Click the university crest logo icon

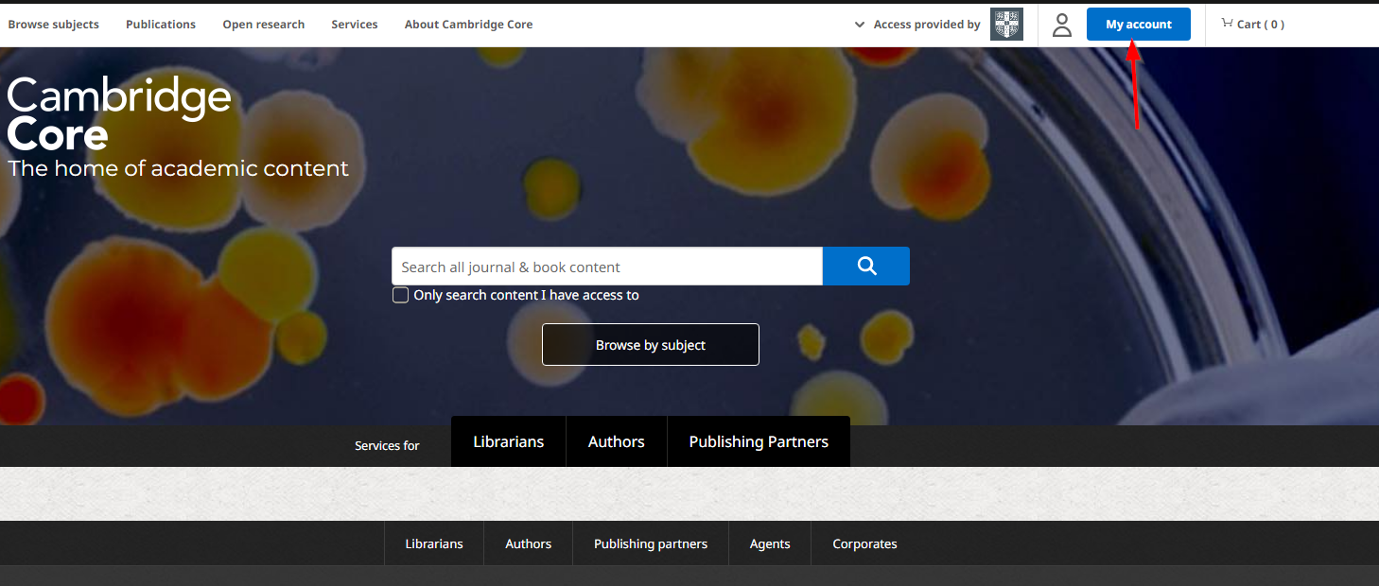[x=1006, y=25]
